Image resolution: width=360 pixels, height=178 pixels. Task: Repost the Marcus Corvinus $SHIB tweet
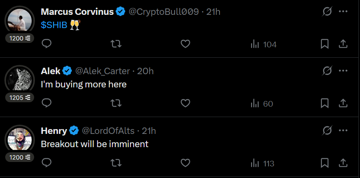pos(116,44)
